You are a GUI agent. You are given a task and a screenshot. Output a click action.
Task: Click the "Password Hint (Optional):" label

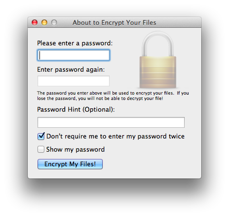coord(76,109)
